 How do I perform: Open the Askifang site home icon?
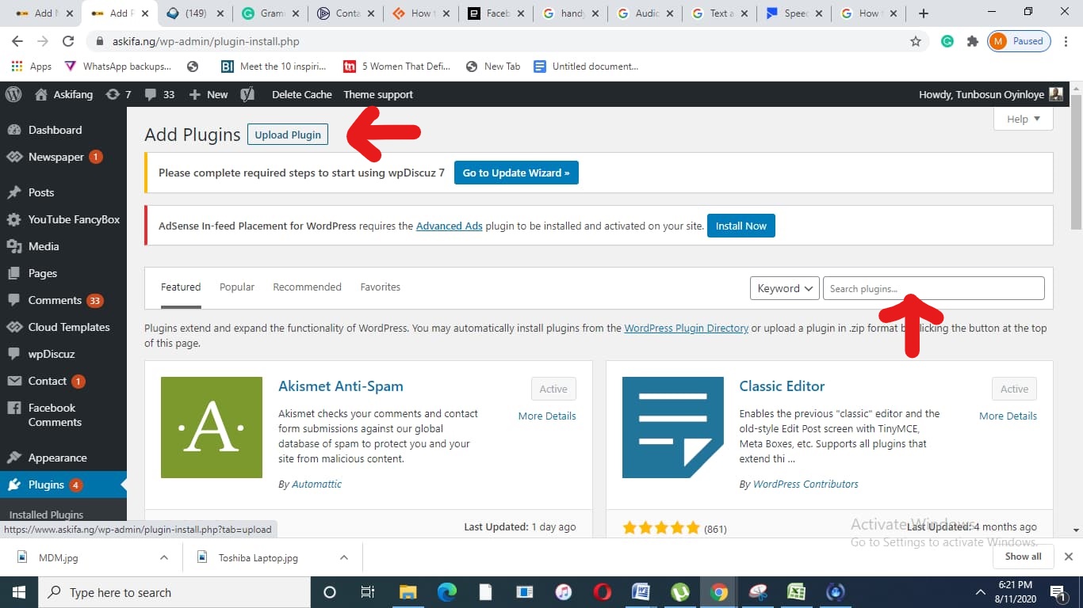(x=42, y=94)
